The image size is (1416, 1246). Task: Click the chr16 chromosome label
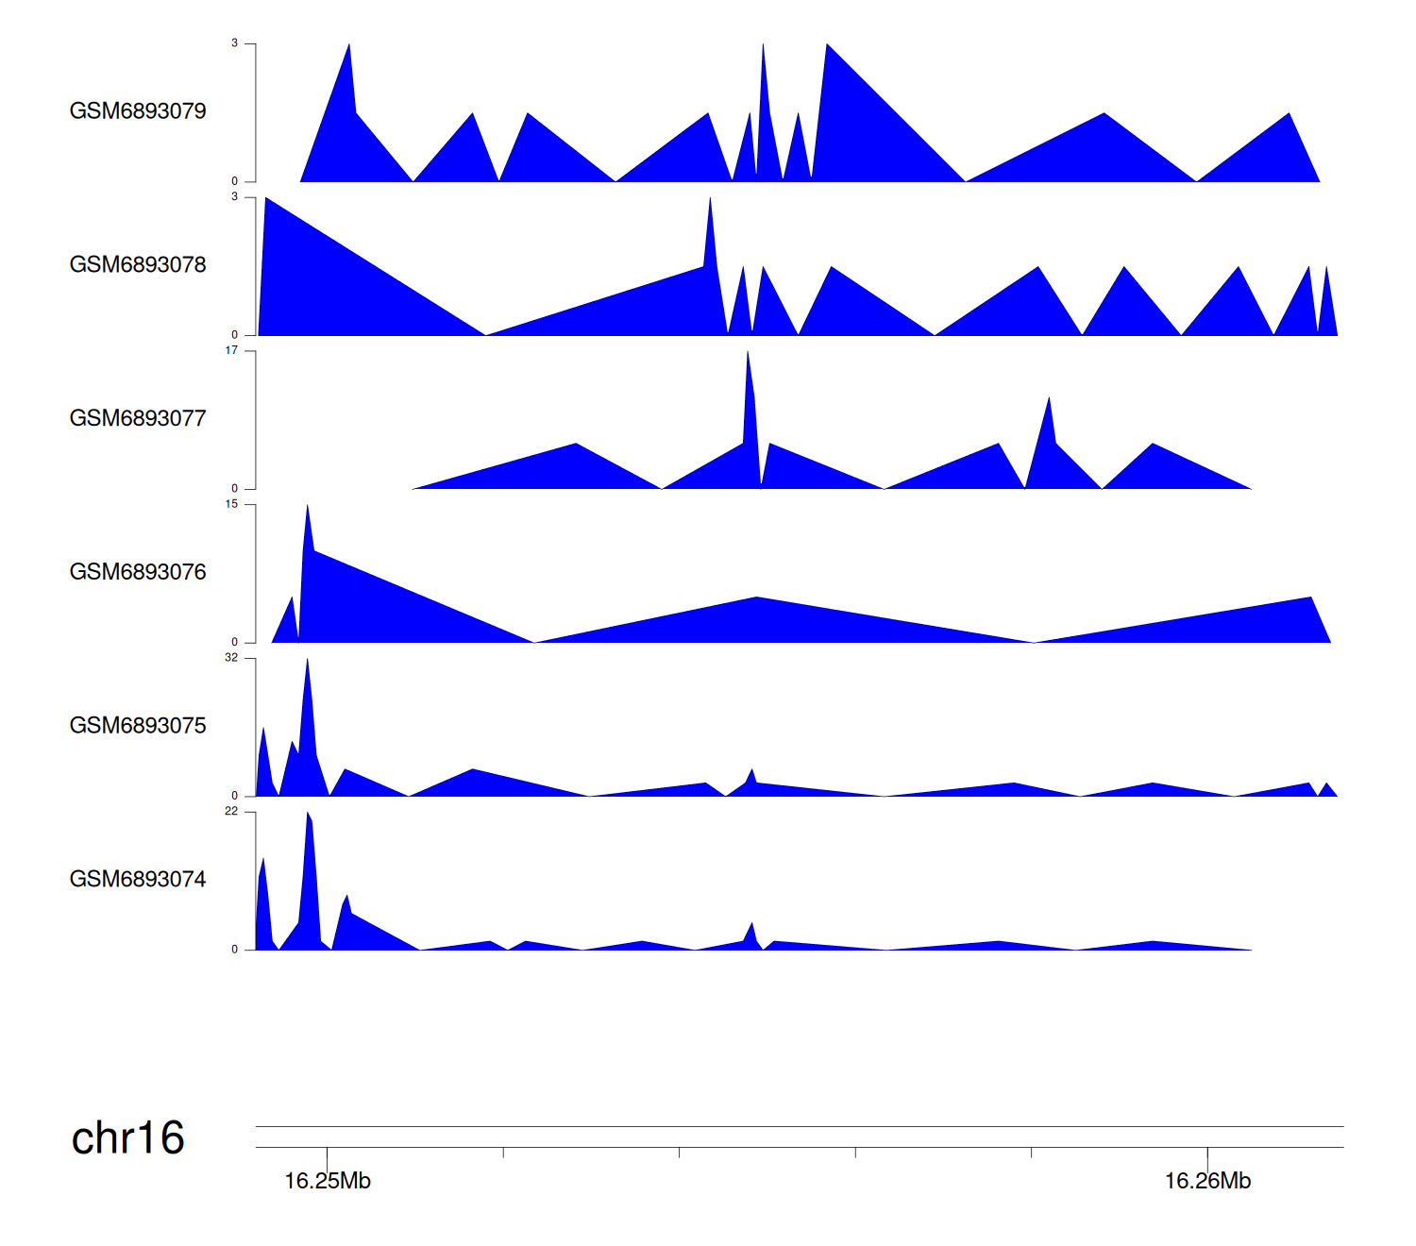pyautogui.click(x=128, y=1138)
